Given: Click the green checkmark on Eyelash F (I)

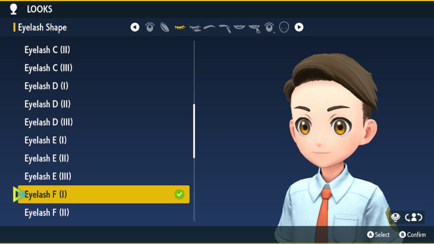Looking at the screenshot, I should click(x=179, y=194).
